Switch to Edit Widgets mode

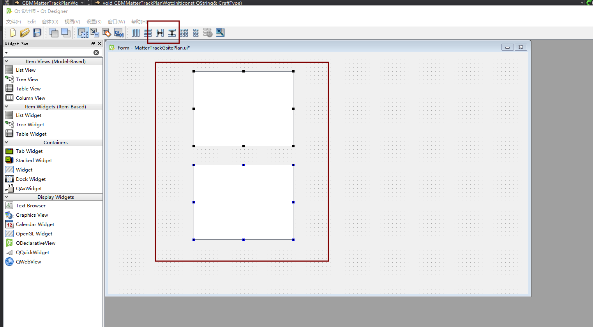click(83, 33)
